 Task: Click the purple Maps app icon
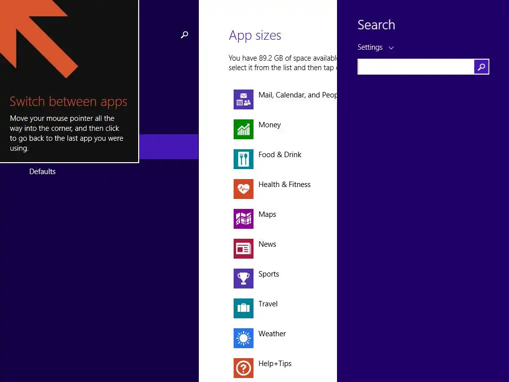pyautogui.click(x=244, y=219)
